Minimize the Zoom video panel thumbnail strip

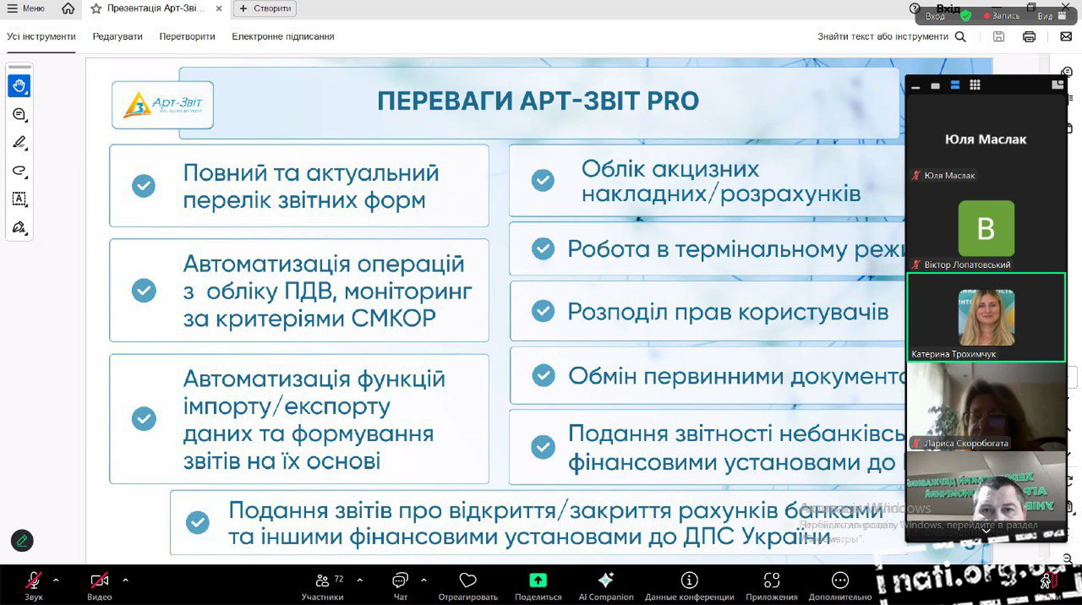[x=916, y=87]
